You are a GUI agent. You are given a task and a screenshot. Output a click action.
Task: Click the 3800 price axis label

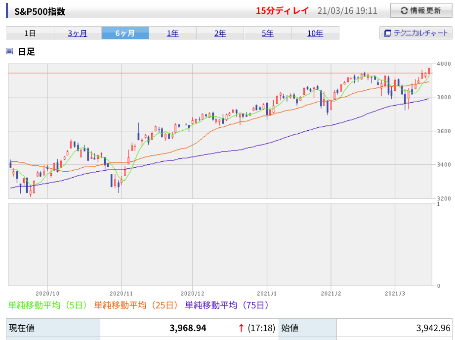click(444, 97)
